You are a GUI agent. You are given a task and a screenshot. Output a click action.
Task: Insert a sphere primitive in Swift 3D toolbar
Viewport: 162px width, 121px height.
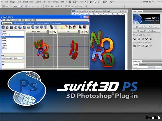[x=20, y=27]
